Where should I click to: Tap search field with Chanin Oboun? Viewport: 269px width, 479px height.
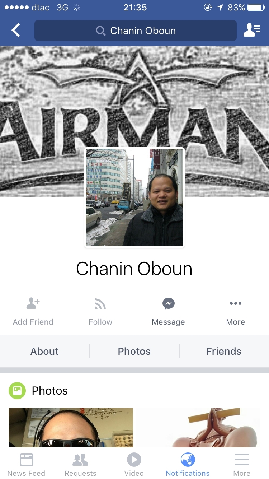click(136, 31)
